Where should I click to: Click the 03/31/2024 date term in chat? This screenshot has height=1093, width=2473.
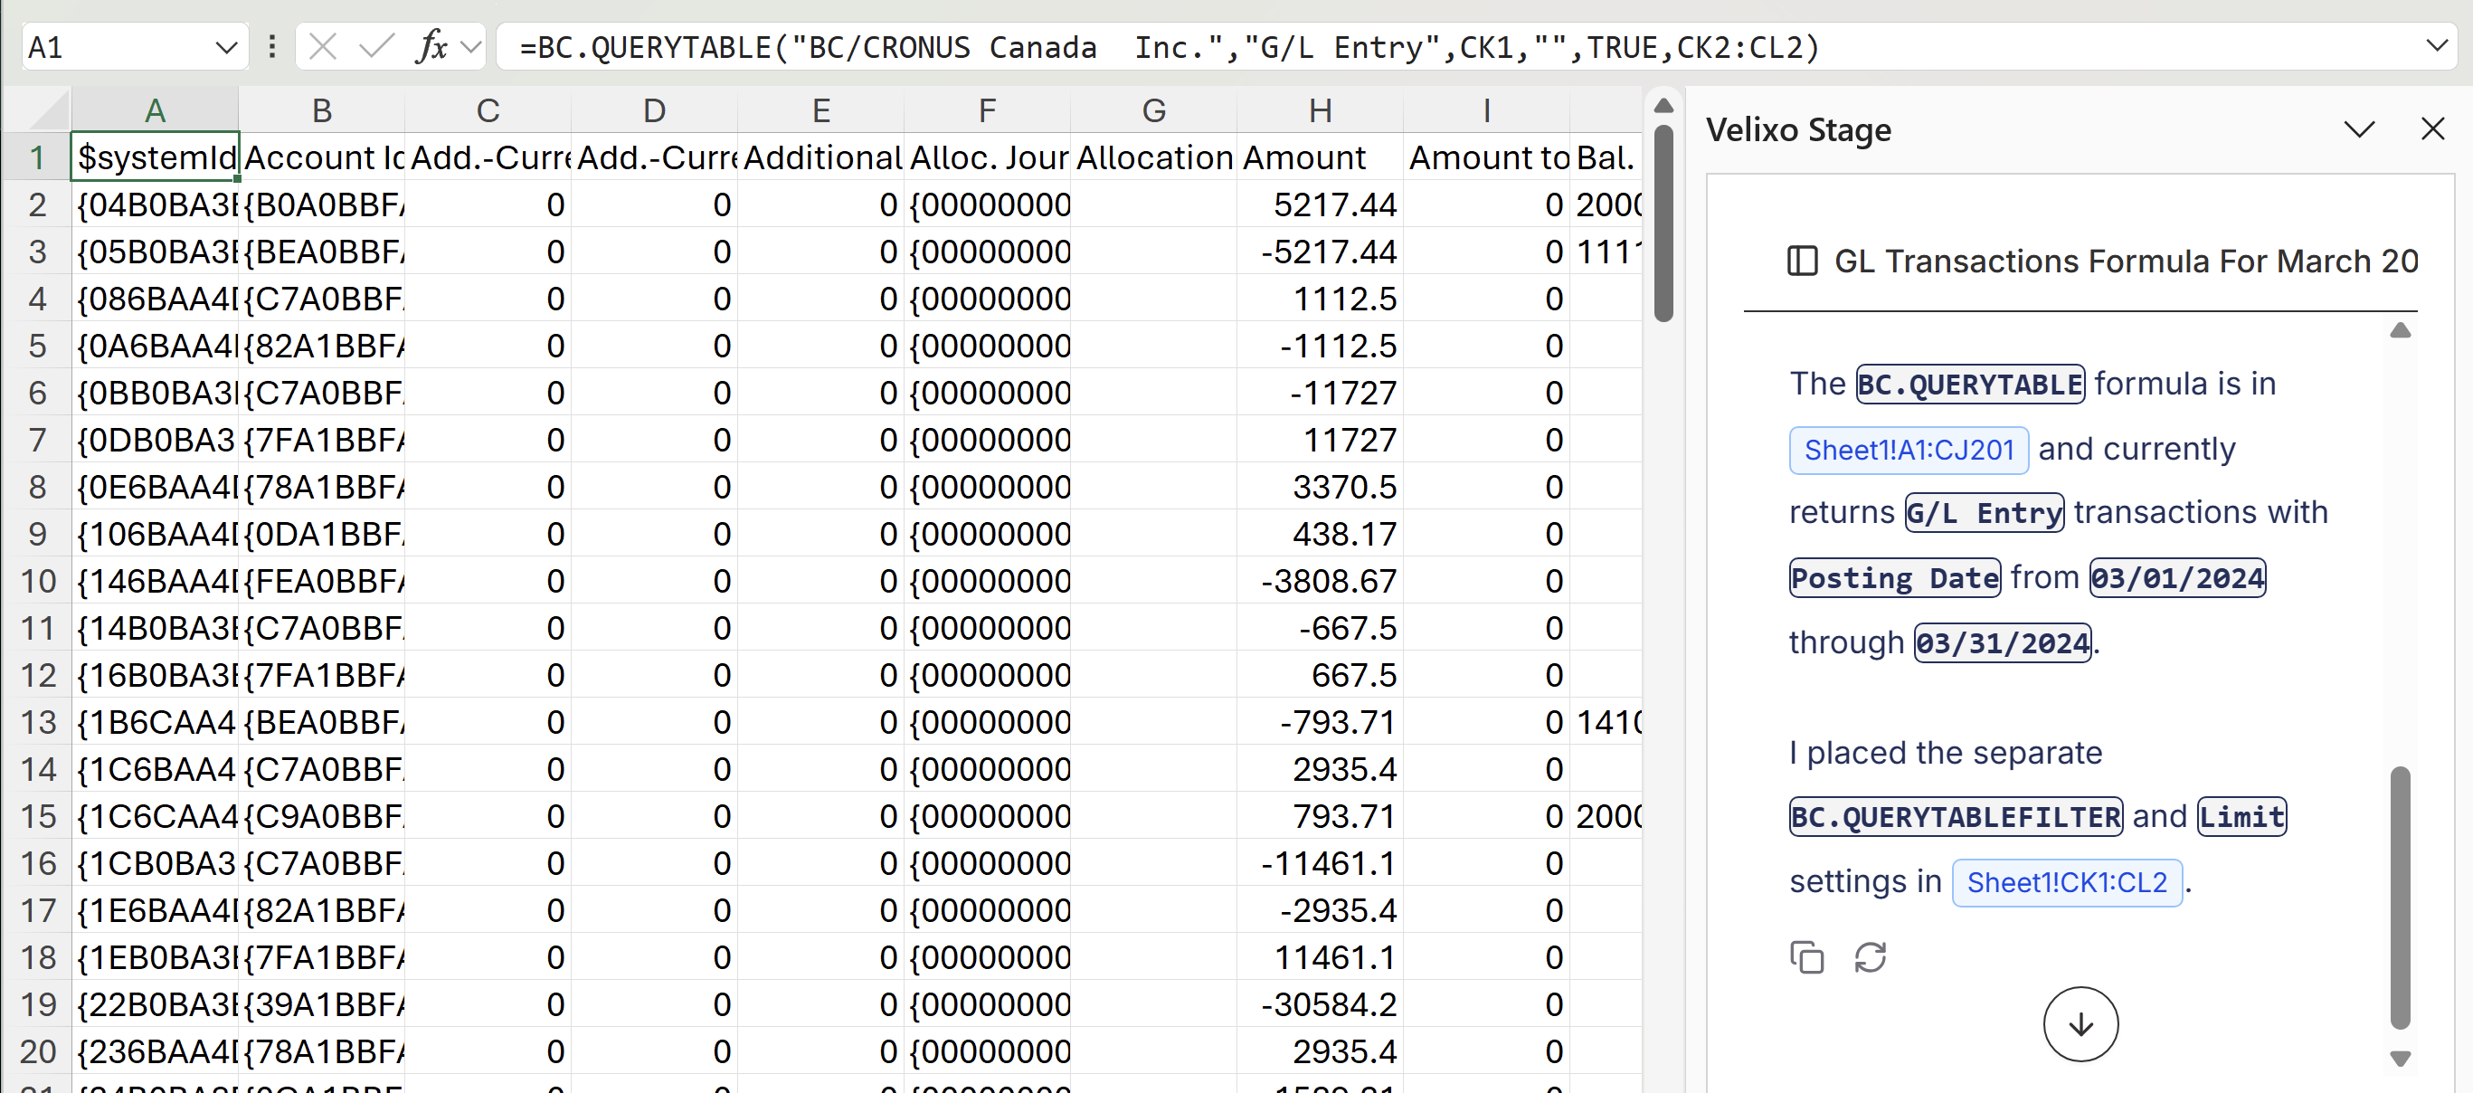pos(2003,642)
